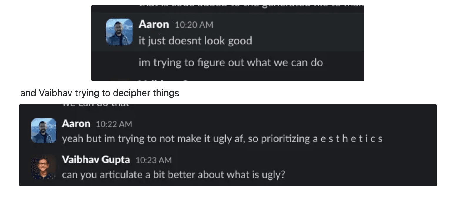463x197 pixels.
Task: Open Aaron's profile picture in the bottom screenshot
Action: (44, 131)
